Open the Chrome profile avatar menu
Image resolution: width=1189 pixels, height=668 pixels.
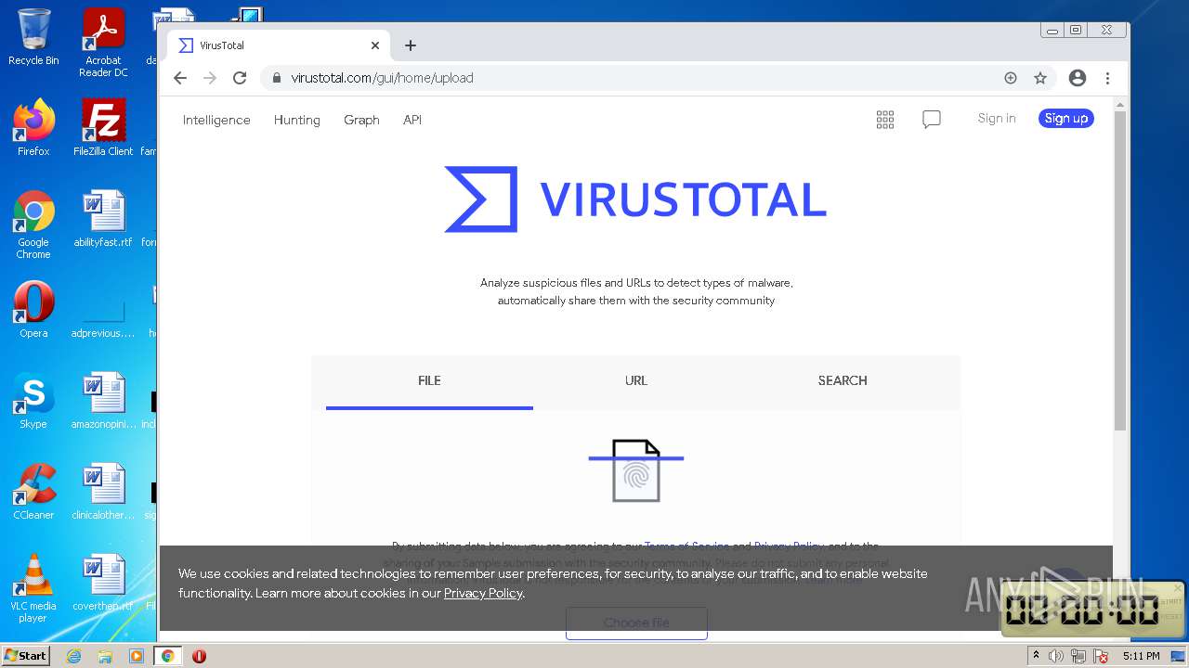point(1078,78)
